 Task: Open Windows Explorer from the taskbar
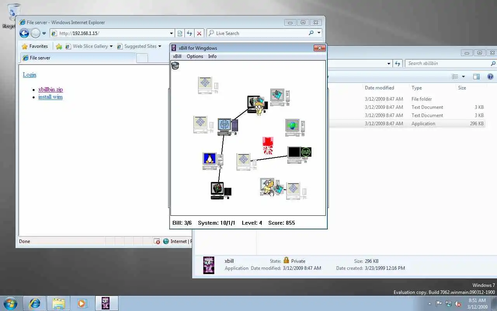coord(59,303)
